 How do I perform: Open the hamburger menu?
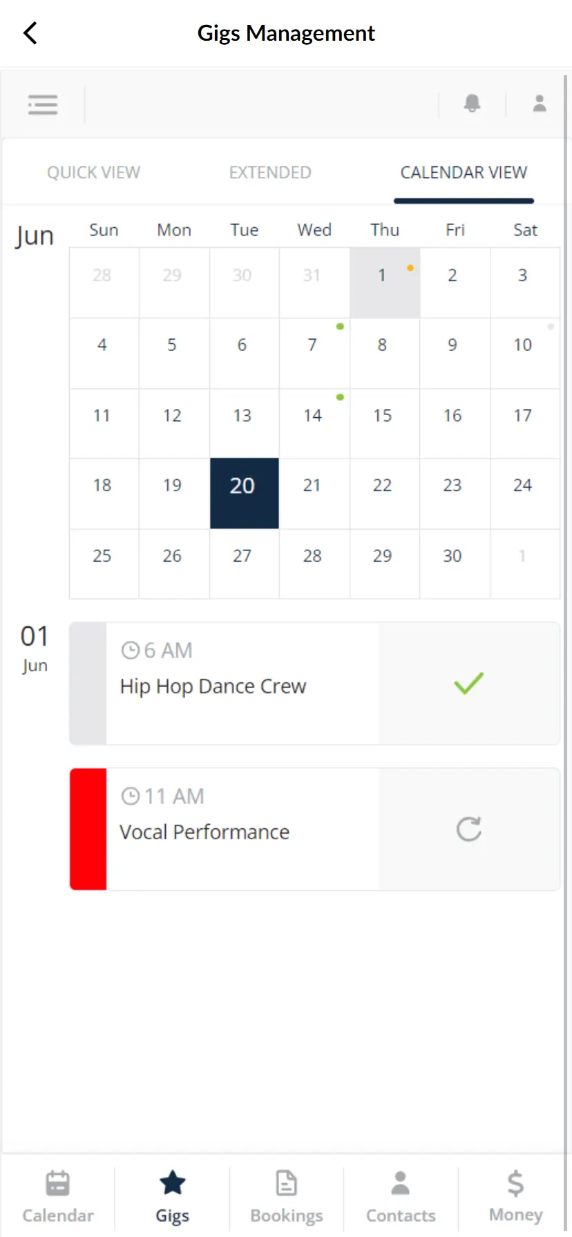pyautogui.click(x=42, y=104)
